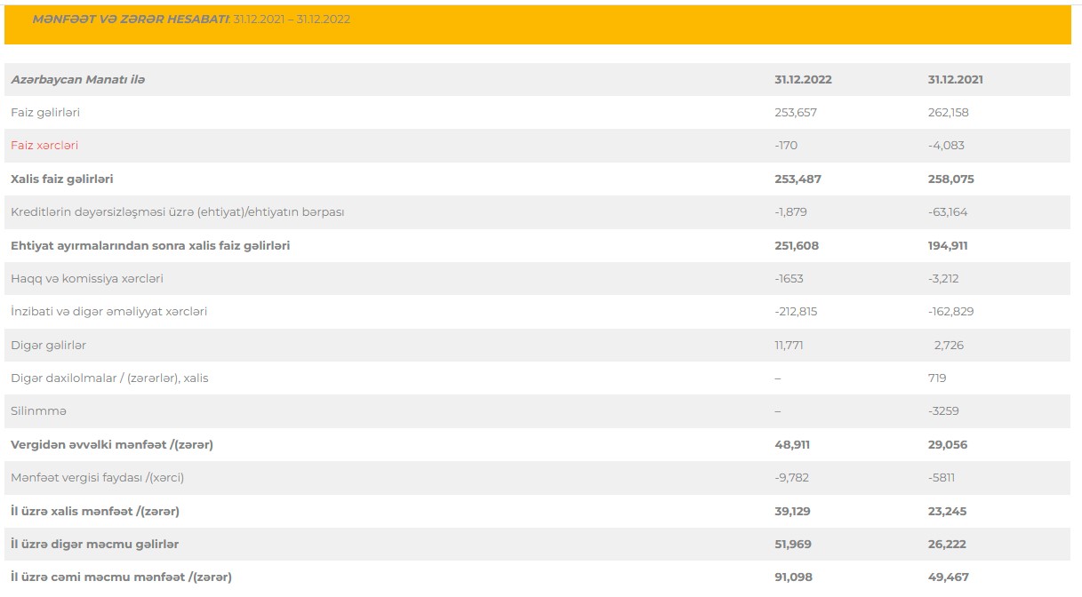
Task: Select 'İnzibati və digər əməliyyat xərcləri' row
Action: point(108,312)
